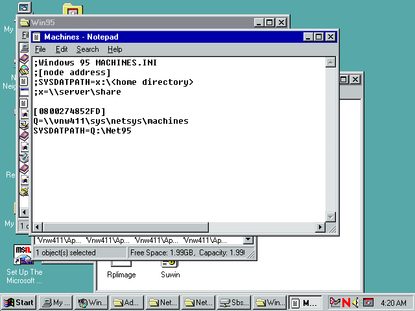Select the folder desktop icon showing a window picture

(73, 9)
